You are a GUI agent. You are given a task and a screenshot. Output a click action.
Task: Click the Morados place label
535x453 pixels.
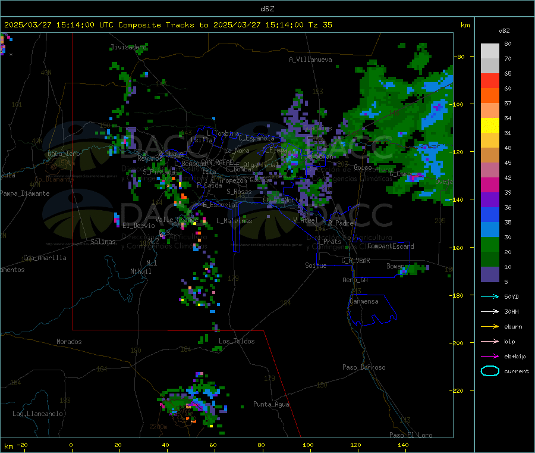point(69,342)
